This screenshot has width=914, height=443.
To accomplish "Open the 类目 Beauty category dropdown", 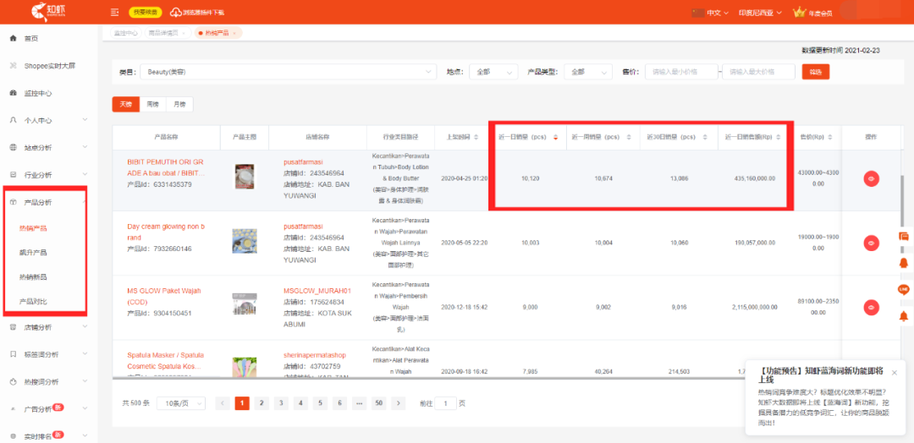I will coord(288,72).
